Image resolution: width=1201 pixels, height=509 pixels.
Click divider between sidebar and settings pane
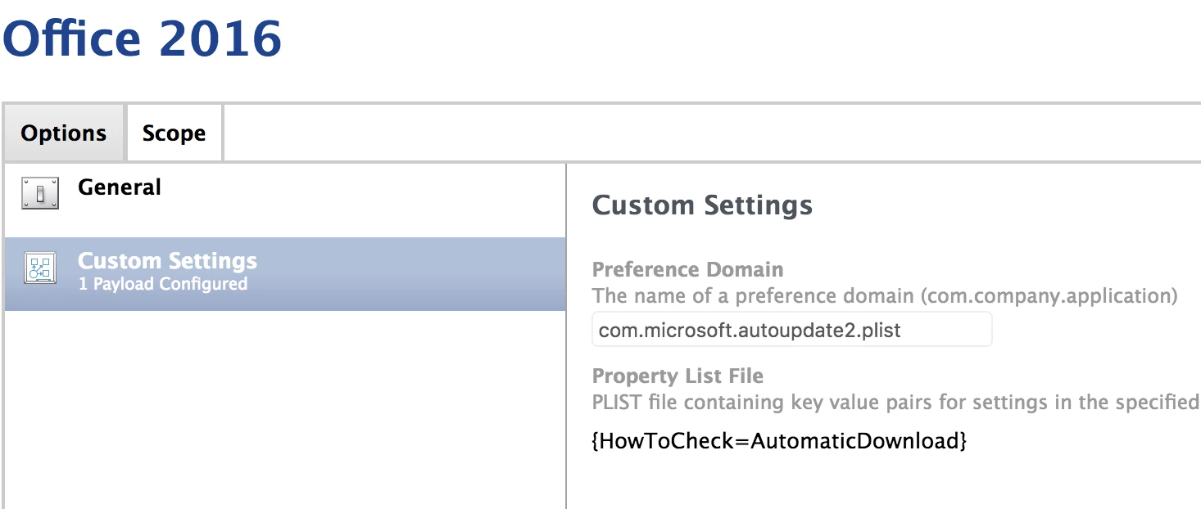point(566,336)
